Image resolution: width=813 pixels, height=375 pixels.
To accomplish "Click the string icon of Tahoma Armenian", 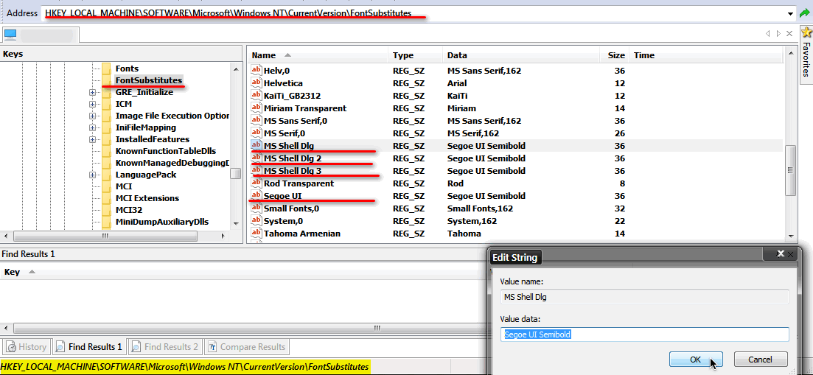I will tap(257, 233).
